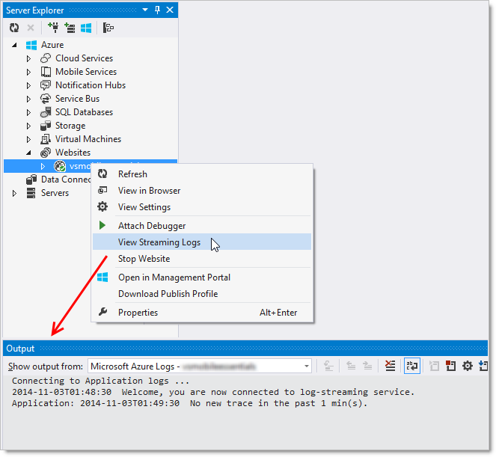
Task: Click the 'Connecting to Application logs' line
Action: click(x=100, y=381)
